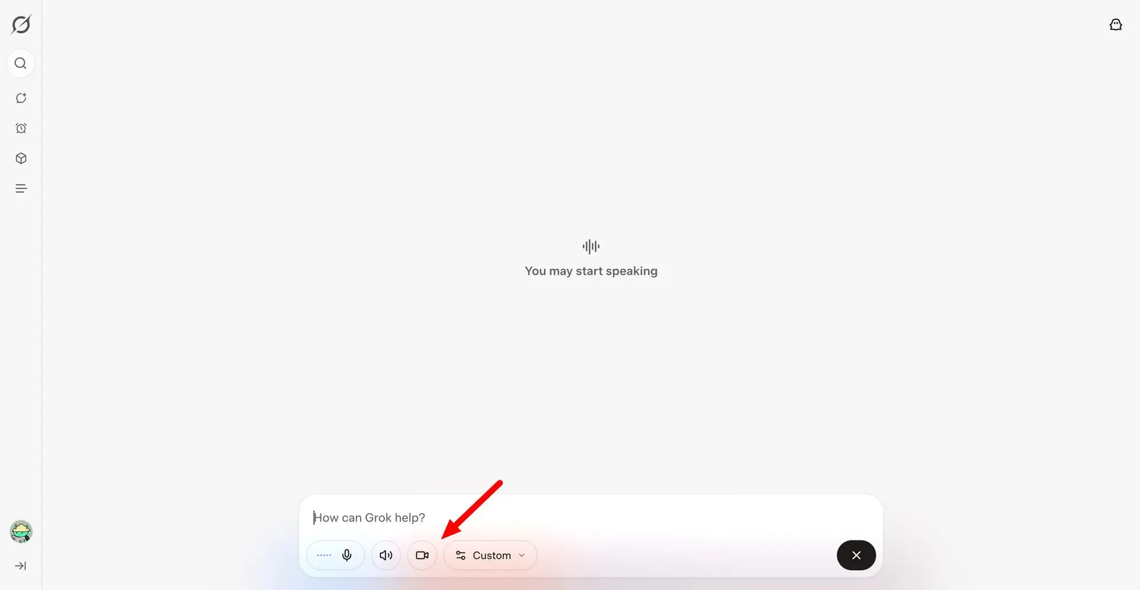Focus the 'How can Grok help?' field
The image size is (1140, 590).
591,518
